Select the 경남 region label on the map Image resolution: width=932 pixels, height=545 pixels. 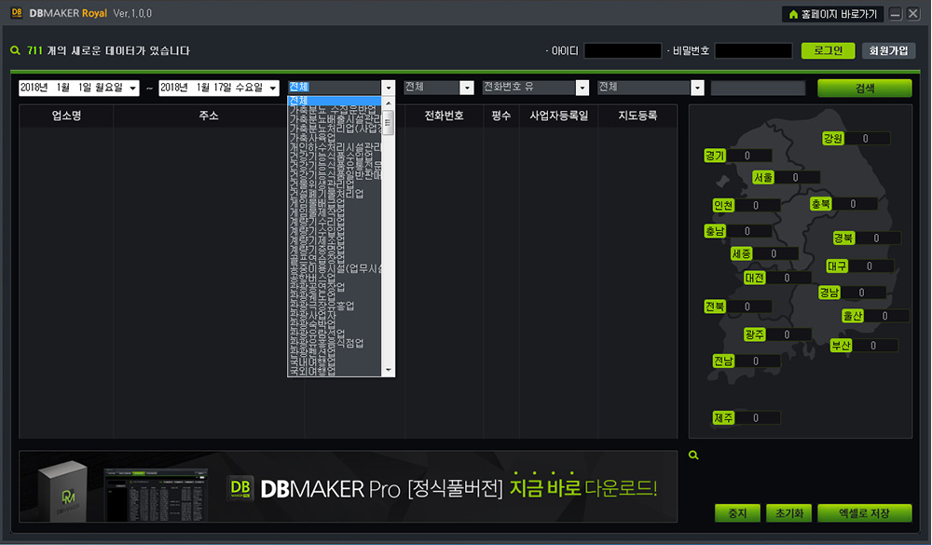(x=829, y=293)
